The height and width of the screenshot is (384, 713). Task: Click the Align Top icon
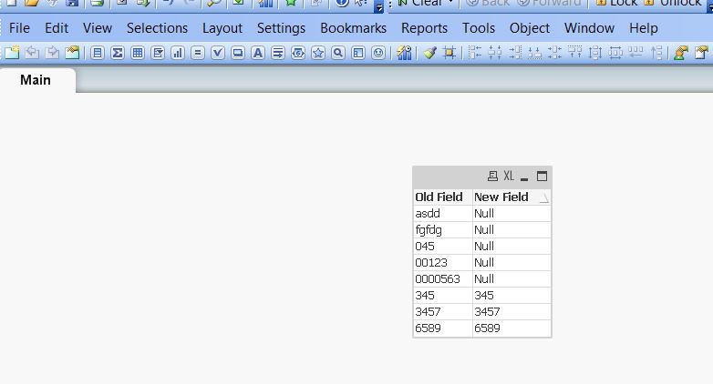(x=574, y=53)
